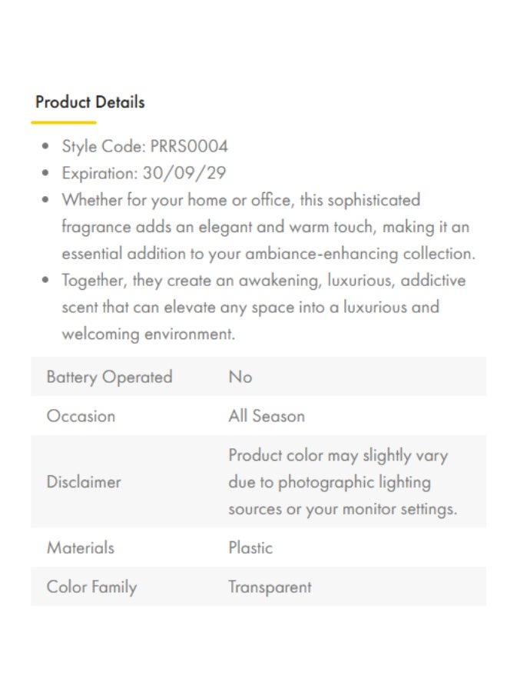Image resolution: width=507 pixels, height=692 pixels.
Task: Click the Plastic material value
Action: [250, 547]
